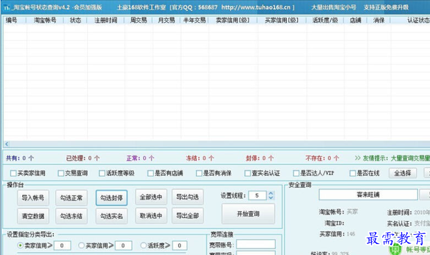Click 清空数据 button
The width and height of the screenshot is (430, 255).
(33, 216)
